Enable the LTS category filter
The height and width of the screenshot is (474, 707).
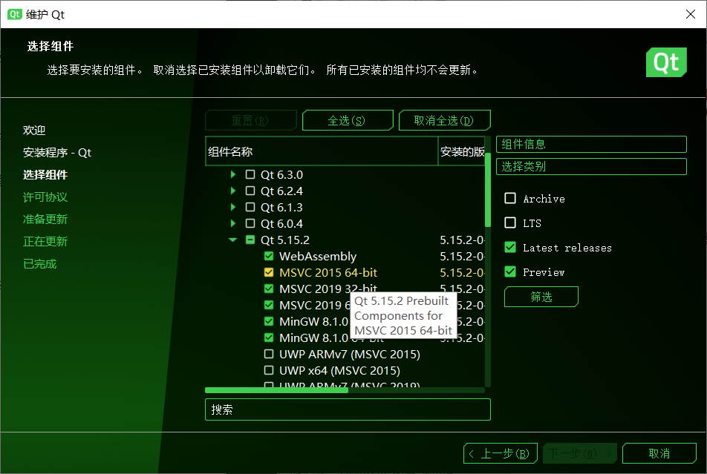tap(510, 223)
